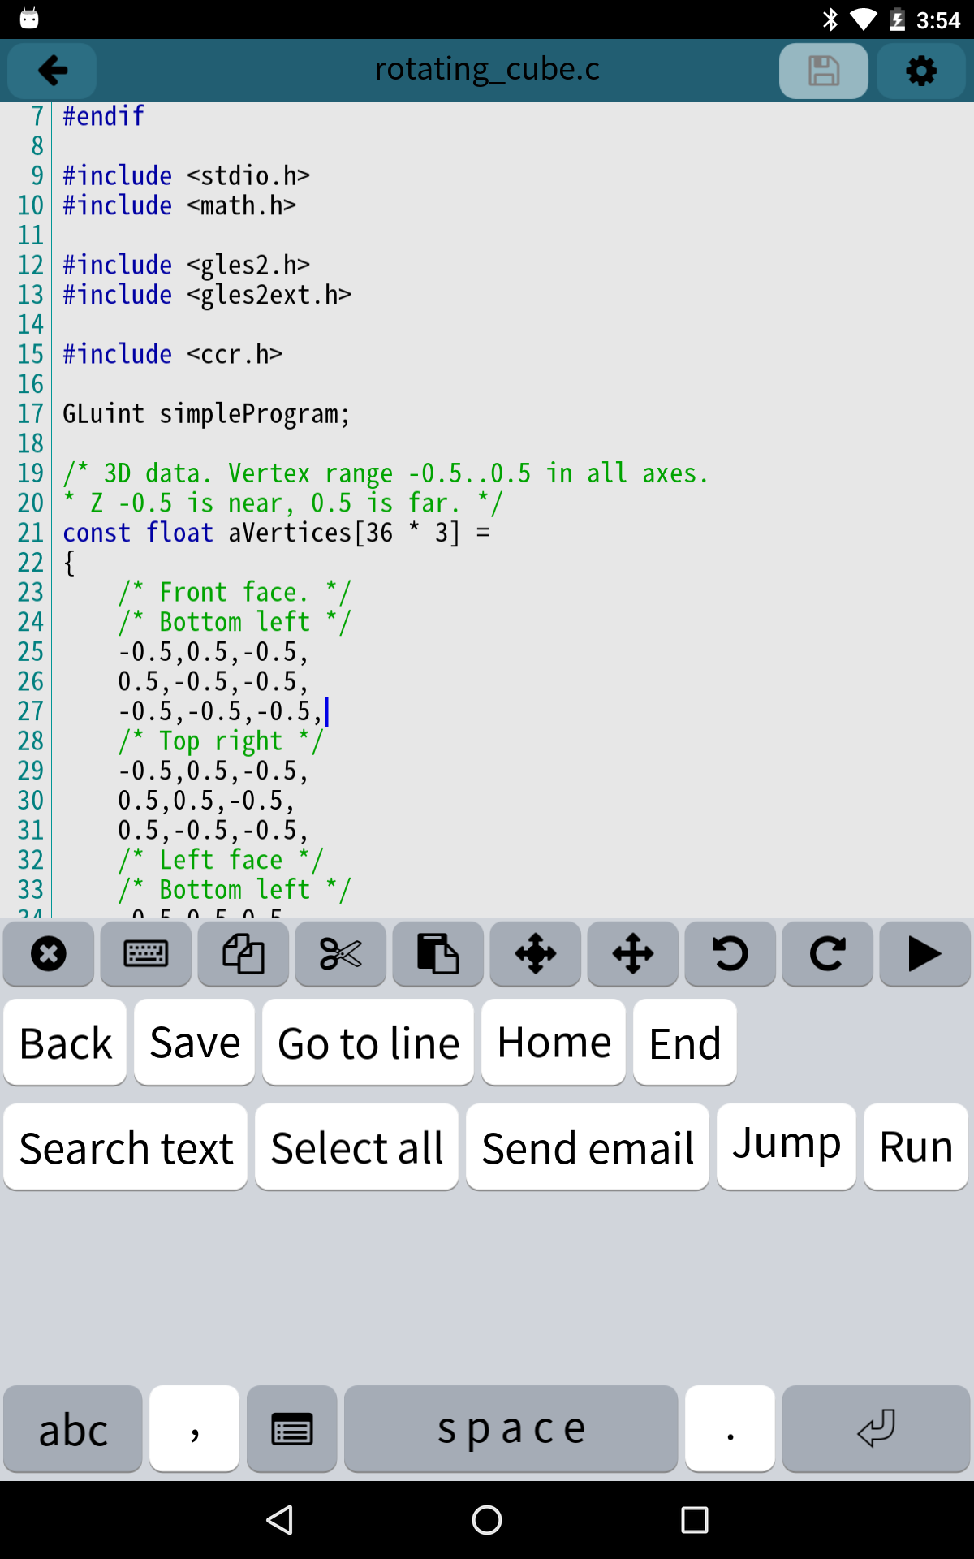This screenshot has height=1559, width=974.
Task: Tap the close X toolbar icon
Action: (49, 953)
